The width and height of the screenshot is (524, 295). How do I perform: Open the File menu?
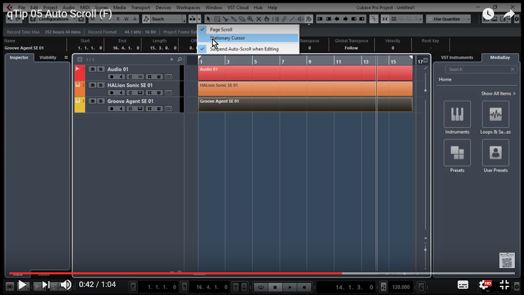22,7
